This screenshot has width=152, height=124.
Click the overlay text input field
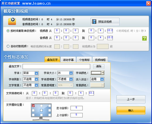point(56,66)
